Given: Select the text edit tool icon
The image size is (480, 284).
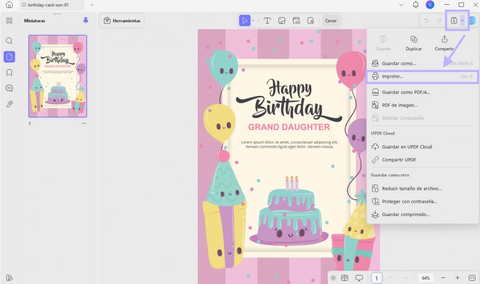Looking at the screenshot, I should point(267,21).
